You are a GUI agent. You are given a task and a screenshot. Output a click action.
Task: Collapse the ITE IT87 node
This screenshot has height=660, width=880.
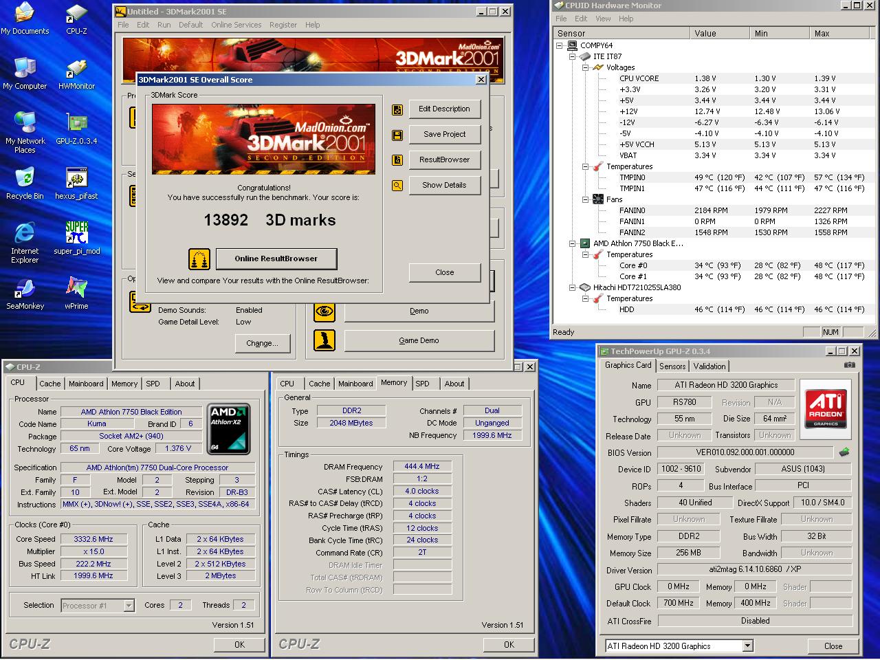pyautogui.click(x=572, y=56)
